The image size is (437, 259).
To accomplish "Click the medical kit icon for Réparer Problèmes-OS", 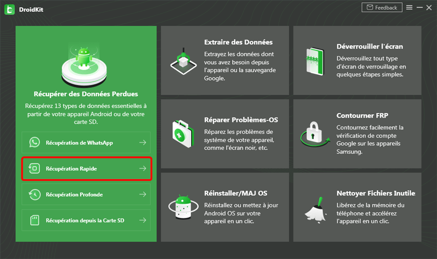I will click(x=183, y=133).
